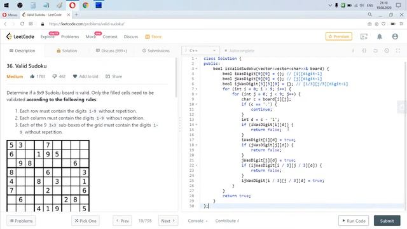Like the problem with thumbs-up icon
The height and width of the screenshot is (229, 407).
[x=32, y=76]
